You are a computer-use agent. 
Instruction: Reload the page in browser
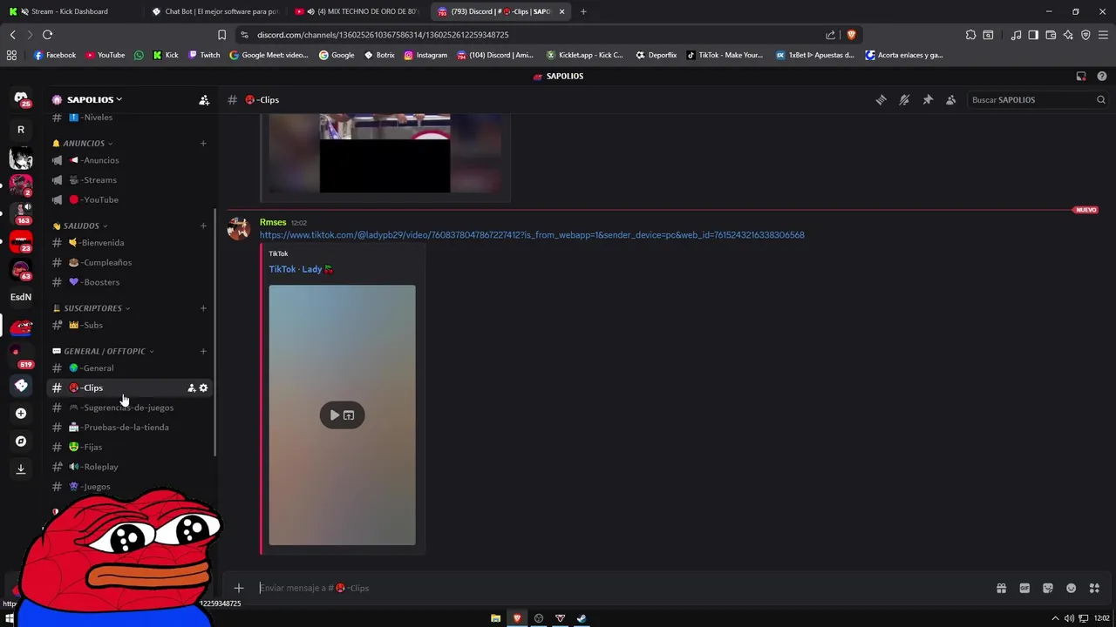pos(47,35)
